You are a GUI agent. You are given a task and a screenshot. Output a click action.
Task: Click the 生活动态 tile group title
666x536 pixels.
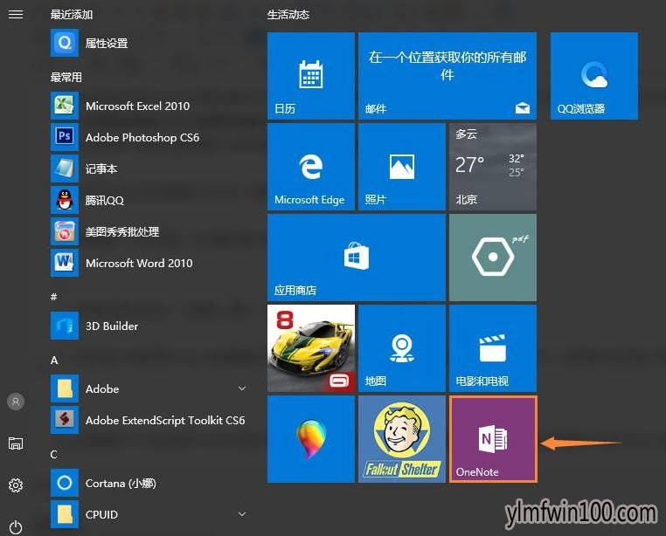click(x=288, y=15)
